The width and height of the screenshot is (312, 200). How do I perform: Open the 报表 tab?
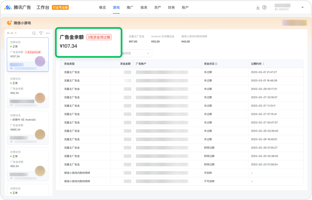point(144,7)
